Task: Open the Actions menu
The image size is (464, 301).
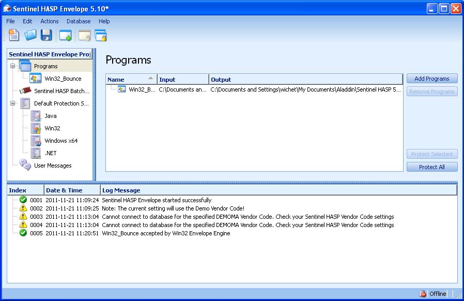Action: [49, 21]
